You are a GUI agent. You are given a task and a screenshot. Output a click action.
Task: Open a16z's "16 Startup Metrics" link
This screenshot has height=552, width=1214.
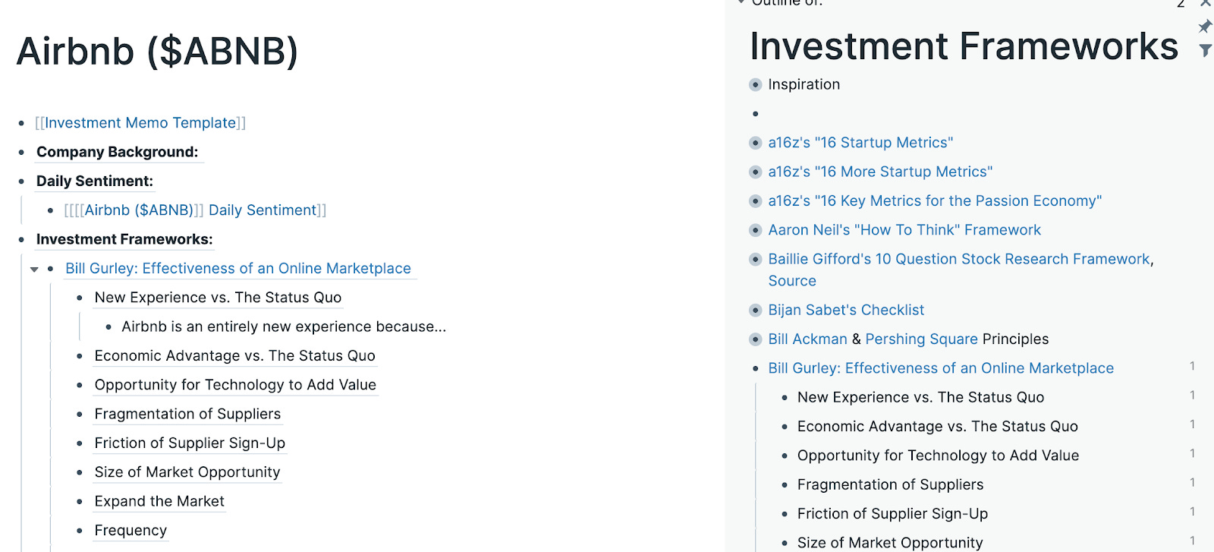click(x=860, y=143)
